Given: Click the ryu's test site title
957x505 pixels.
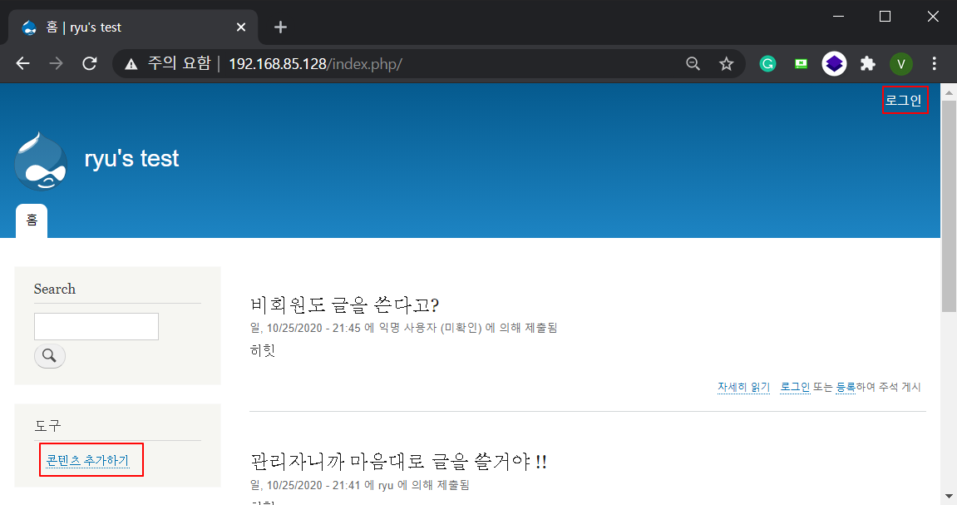Looking at the screenshot, I should point(131,159).
